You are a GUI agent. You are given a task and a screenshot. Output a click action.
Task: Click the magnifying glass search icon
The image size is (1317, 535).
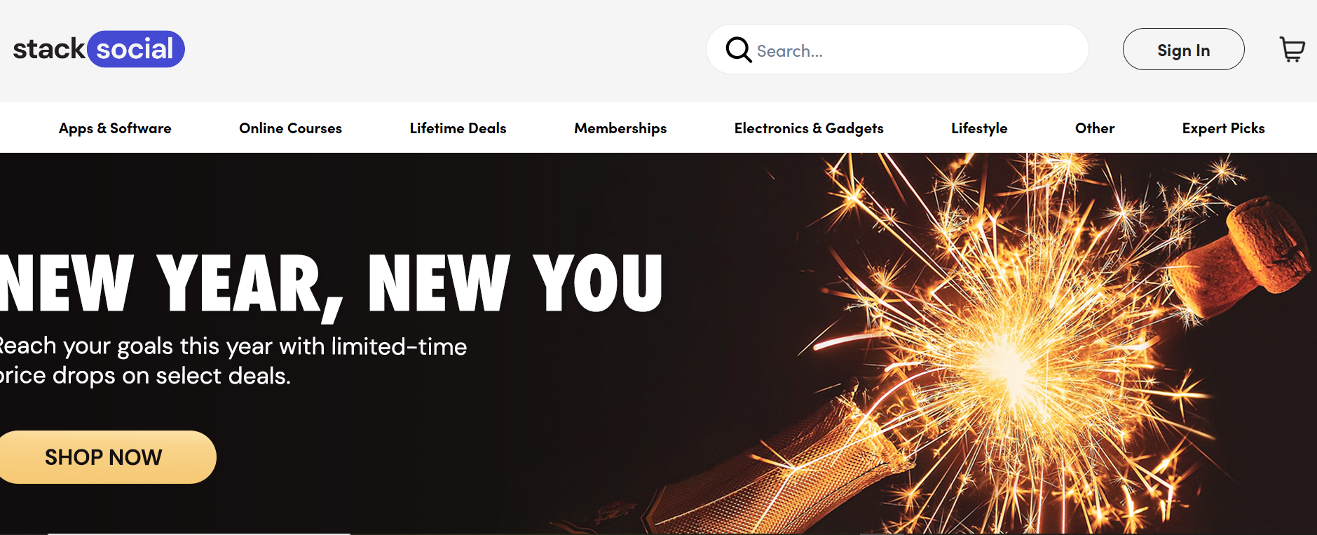(738, 50)
